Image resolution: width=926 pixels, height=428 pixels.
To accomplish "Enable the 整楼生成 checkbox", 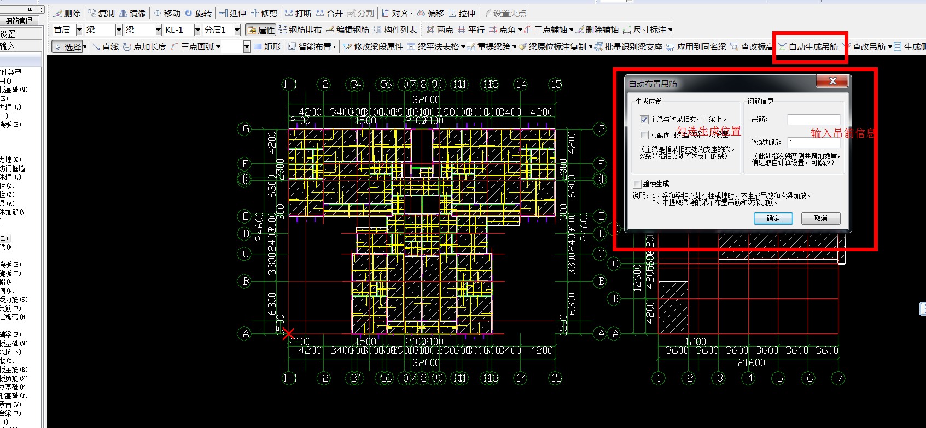I will (x=637, y=184).
